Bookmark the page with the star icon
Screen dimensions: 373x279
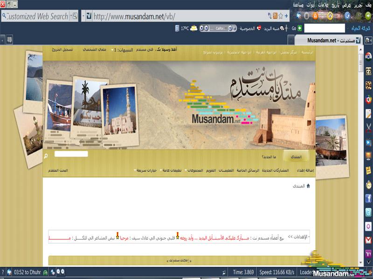tap(281, 16)
